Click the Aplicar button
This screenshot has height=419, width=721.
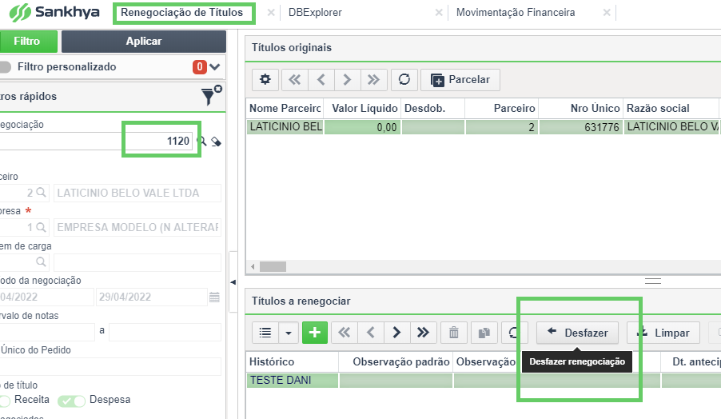pyautogui.click(x=144, y=42)
